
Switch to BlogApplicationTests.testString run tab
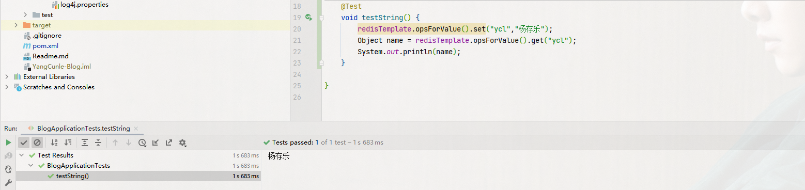[83, 128]
